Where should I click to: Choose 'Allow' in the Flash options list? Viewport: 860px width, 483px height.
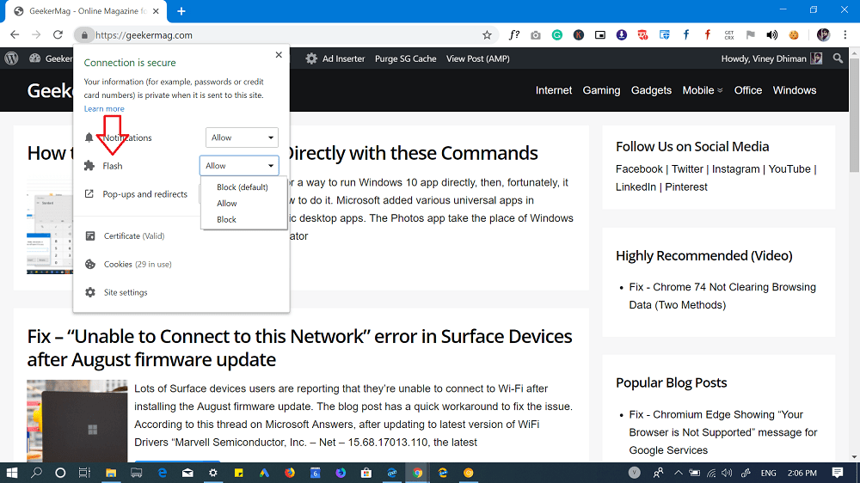point(227,204)
